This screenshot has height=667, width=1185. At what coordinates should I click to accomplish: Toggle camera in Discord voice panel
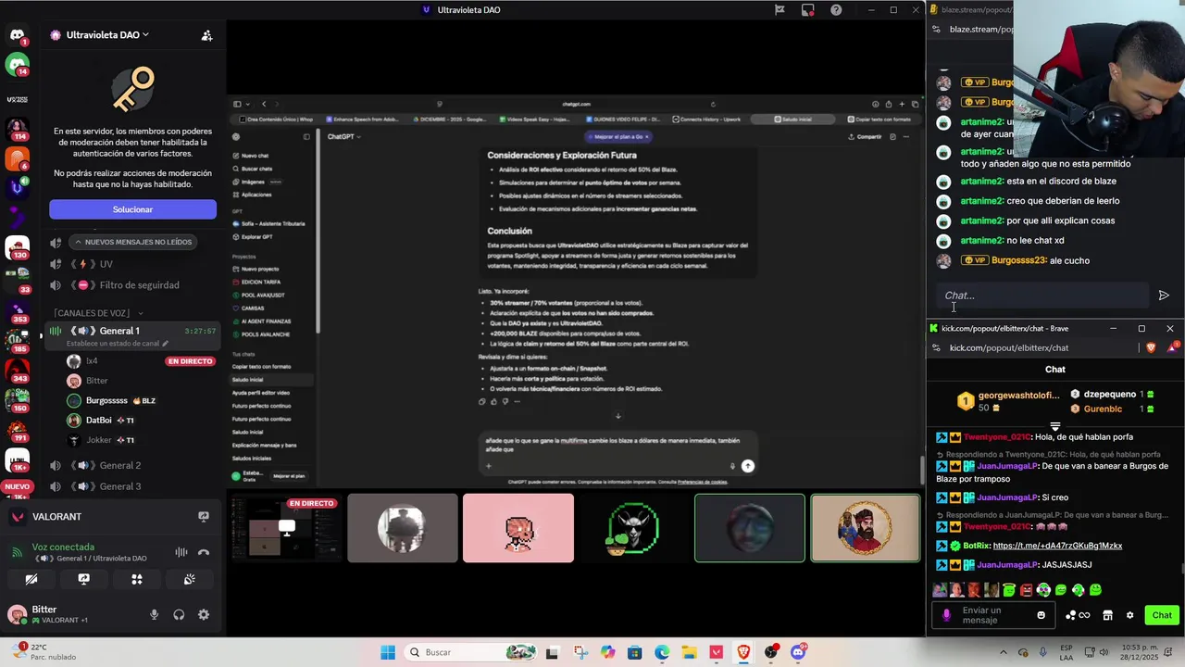[31, 579]
